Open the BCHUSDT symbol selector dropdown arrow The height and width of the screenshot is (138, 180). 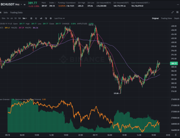[21, 5]
